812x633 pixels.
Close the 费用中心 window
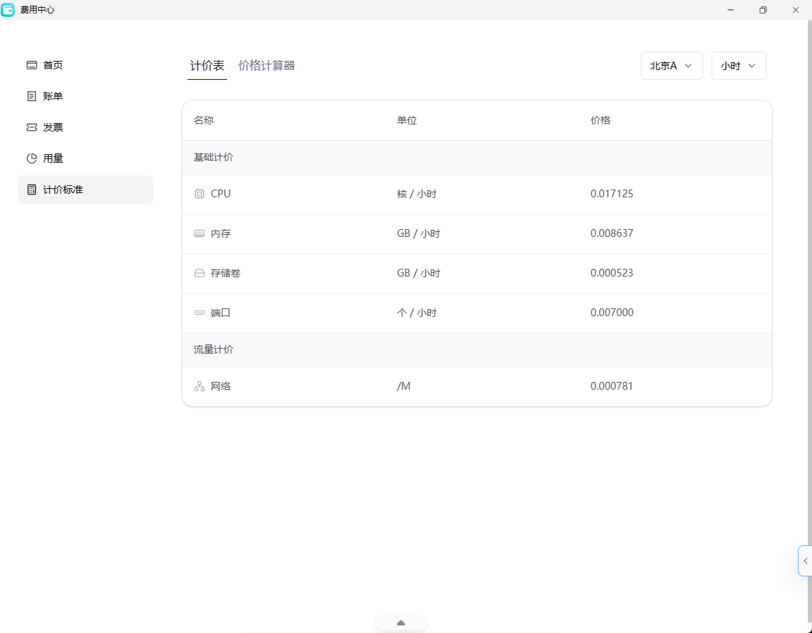796,10
